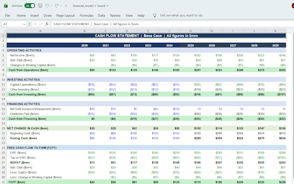The height and width of the screenshot is (184, 294).
Task: Click 2020 Cash from Operations value $85
Action: pyautogui.click(x=92, y=70)
